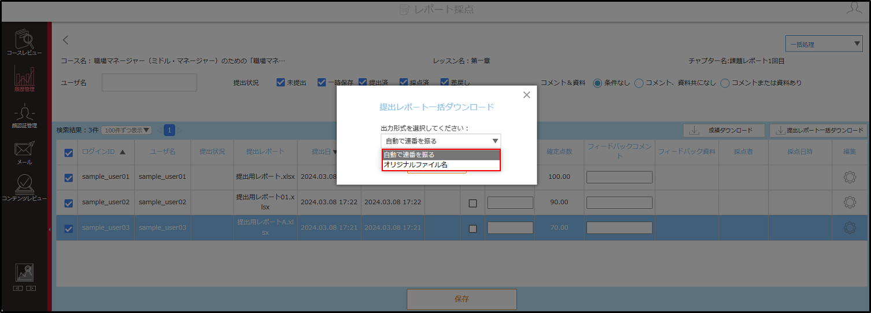Open edit gear for sample_user03 row

(x=849, y=228)
